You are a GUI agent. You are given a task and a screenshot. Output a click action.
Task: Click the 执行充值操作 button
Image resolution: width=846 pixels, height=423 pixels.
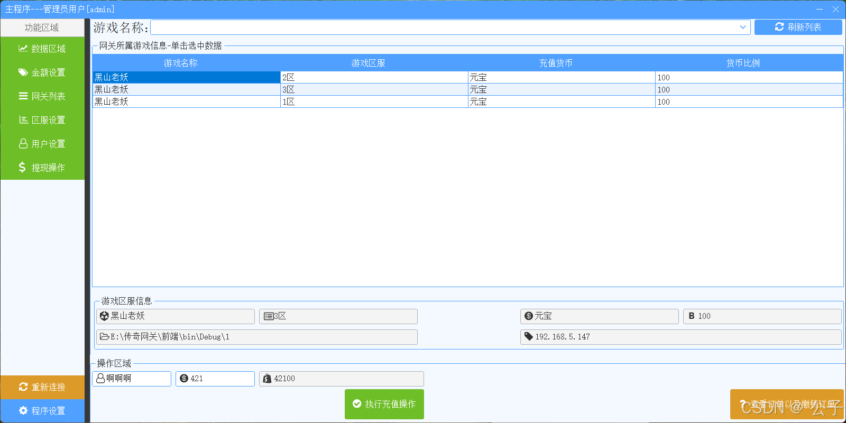coord(384,404)
